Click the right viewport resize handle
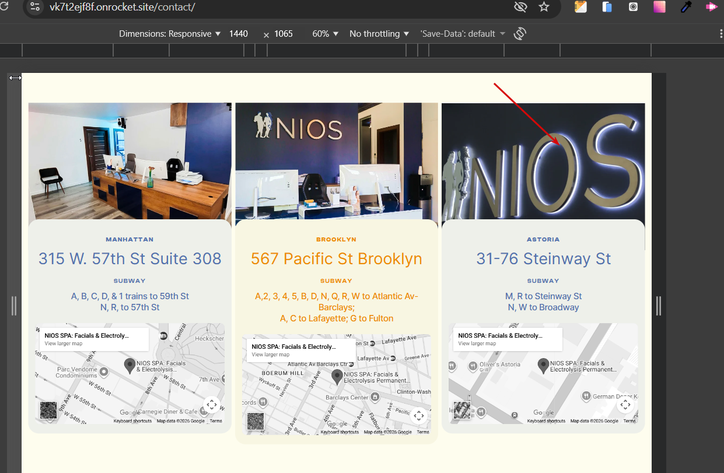724x473 pixels. pyautogui.click(x=659, y=306)
